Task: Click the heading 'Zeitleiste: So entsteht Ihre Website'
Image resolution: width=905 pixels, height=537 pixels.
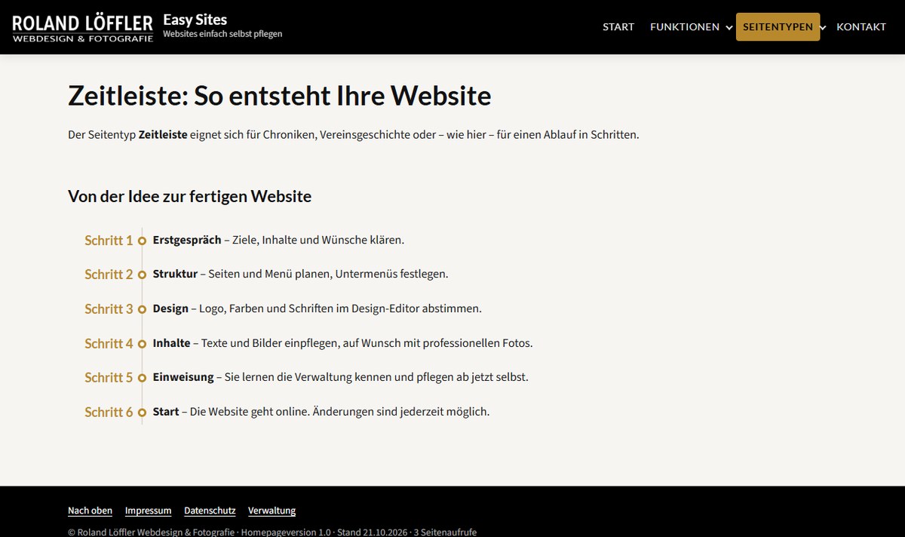Action: pos(280,96)
